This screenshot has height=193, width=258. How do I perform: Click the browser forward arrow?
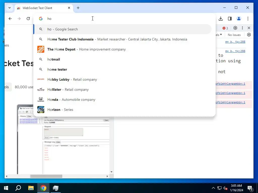pyautogui.click(x=19, y=19)
